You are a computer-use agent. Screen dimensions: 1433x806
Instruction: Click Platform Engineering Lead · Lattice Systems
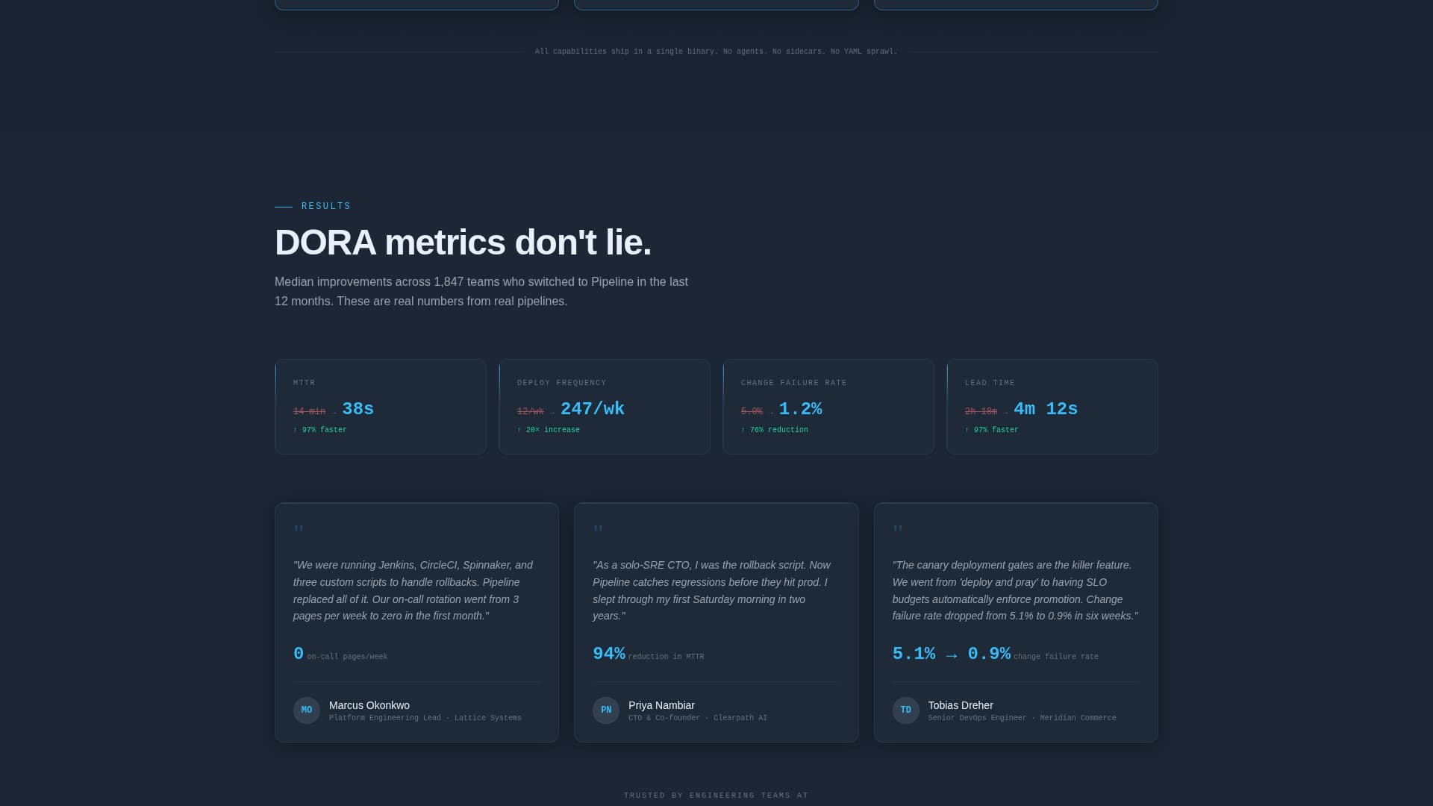click(425, 718)
